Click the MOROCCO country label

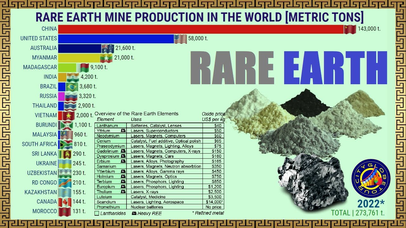point(44,211)
